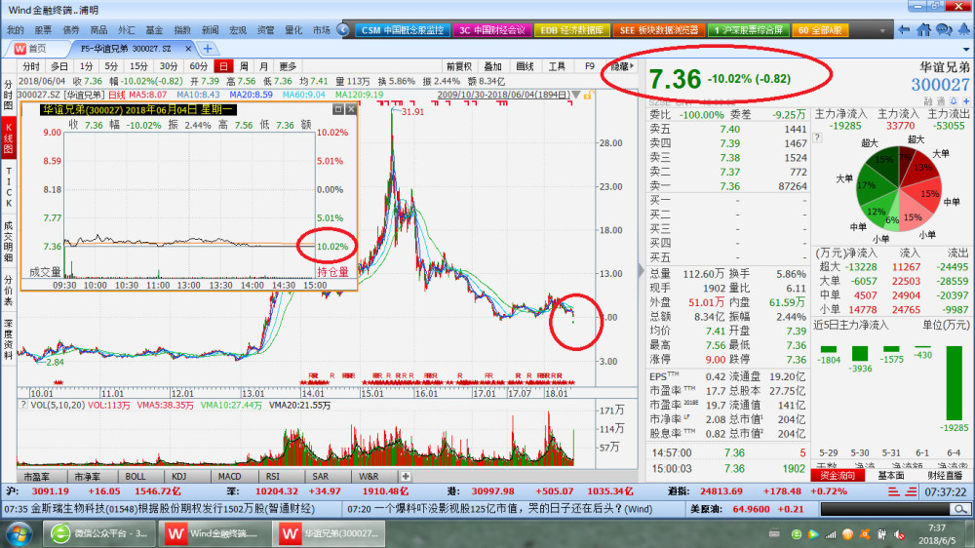This screenshot has height=548, width=975.
Task: Open the home icon in top toolbar
Action: pyautogui.click(x=924, y=29)
